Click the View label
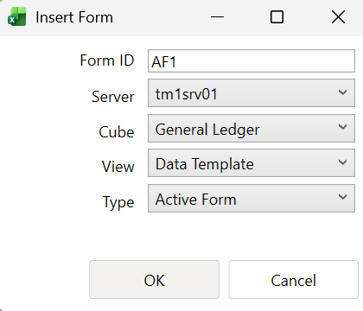This screenshot has height=311, width=363. pyautogui.click(x=118, y=167)
